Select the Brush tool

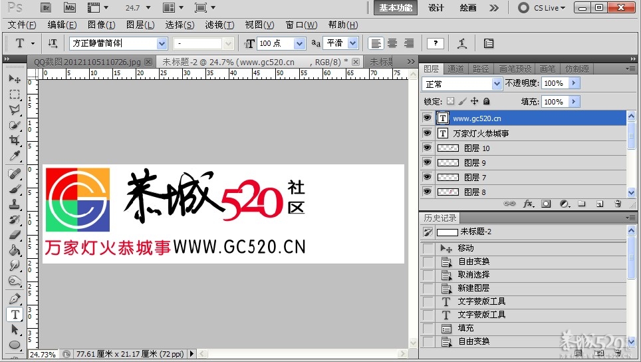(15, 189)
